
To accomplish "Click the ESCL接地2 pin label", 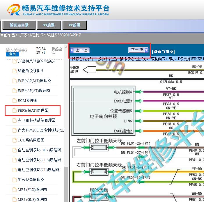I will click(123, 131).
